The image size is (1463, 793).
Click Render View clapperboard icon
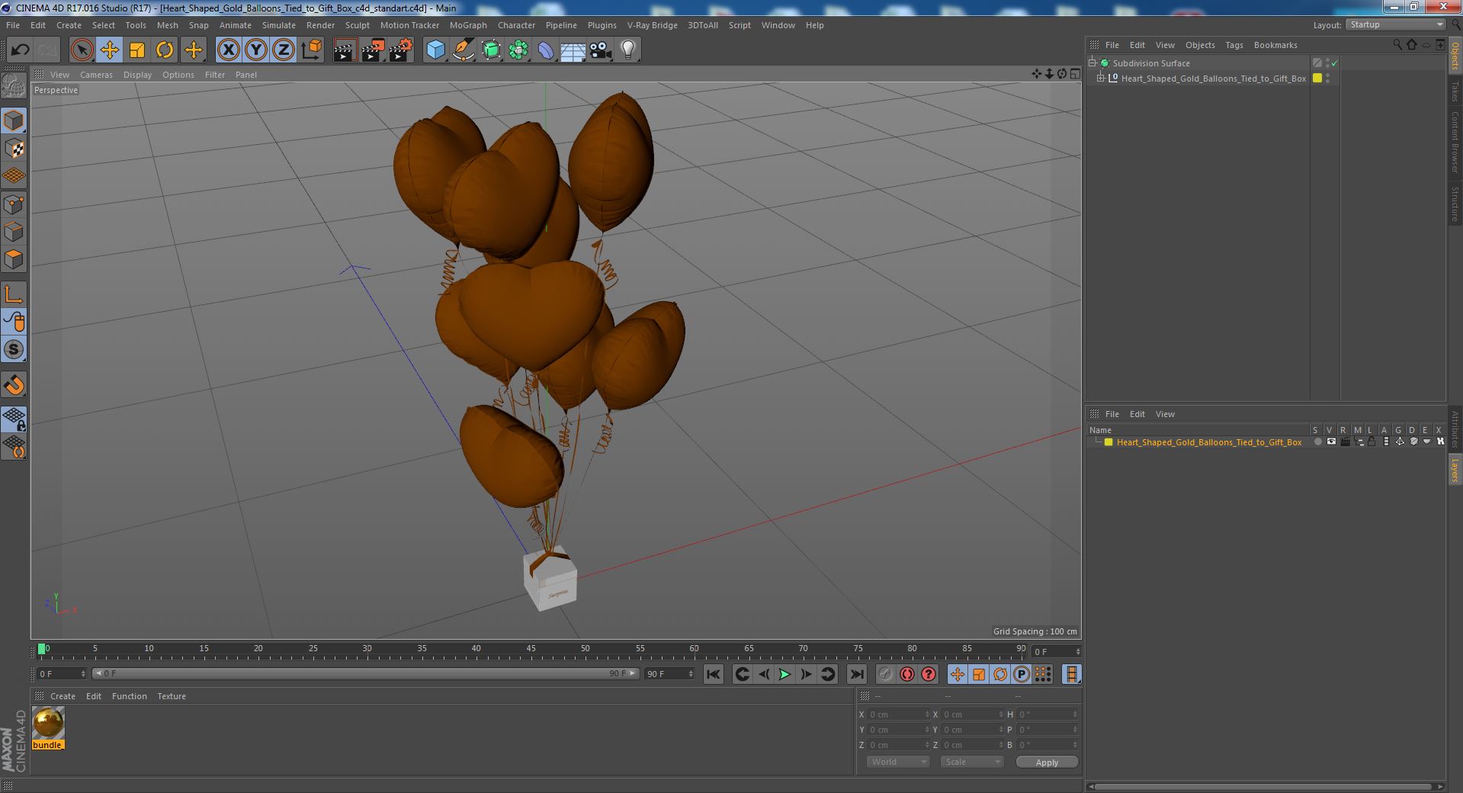(x=345, y=50)
